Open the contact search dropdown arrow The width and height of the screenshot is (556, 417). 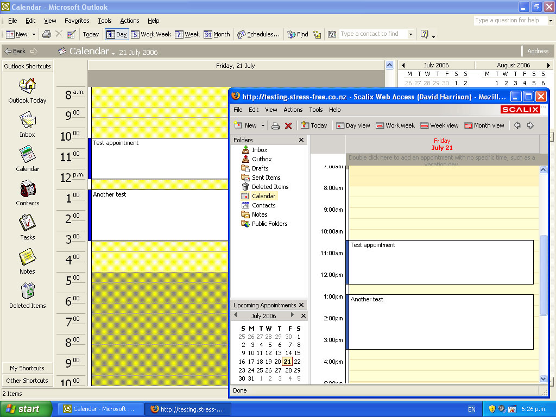[410, 34]
